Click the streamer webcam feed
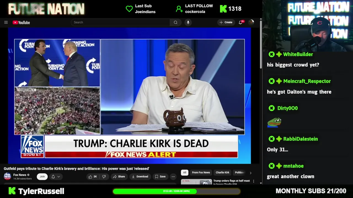Viewport: 353px width, 198px height. [x=308, y=26]
